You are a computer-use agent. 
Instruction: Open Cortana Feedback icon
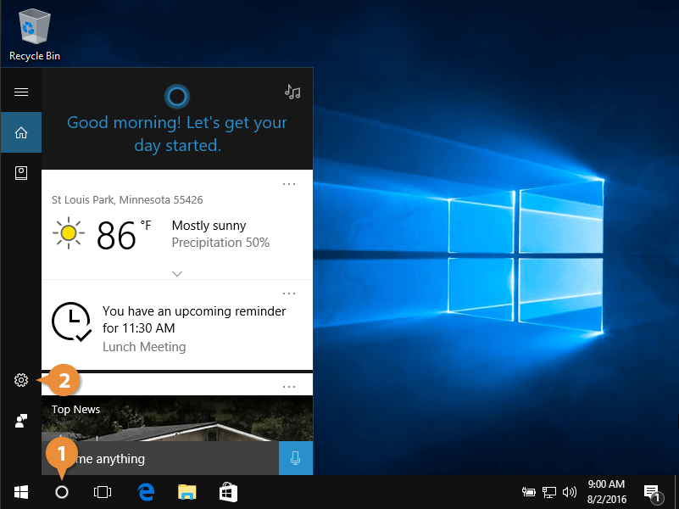pyautogui.click(x=21, y=421)
